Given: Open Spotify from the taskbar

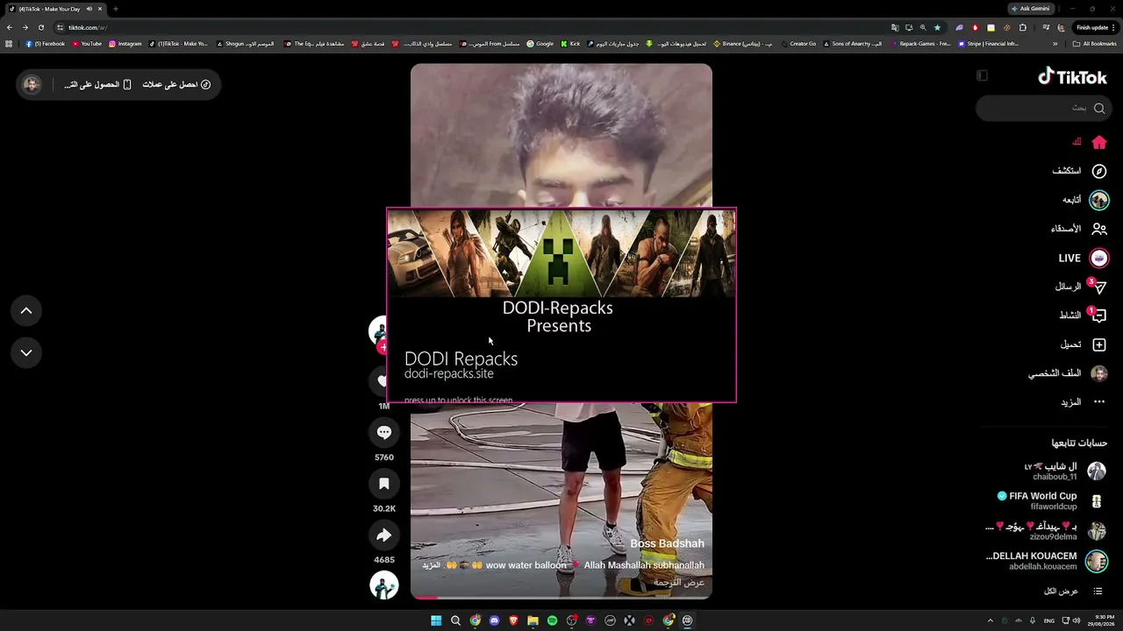Looking at the screenshot, I should tap(552, 620).
